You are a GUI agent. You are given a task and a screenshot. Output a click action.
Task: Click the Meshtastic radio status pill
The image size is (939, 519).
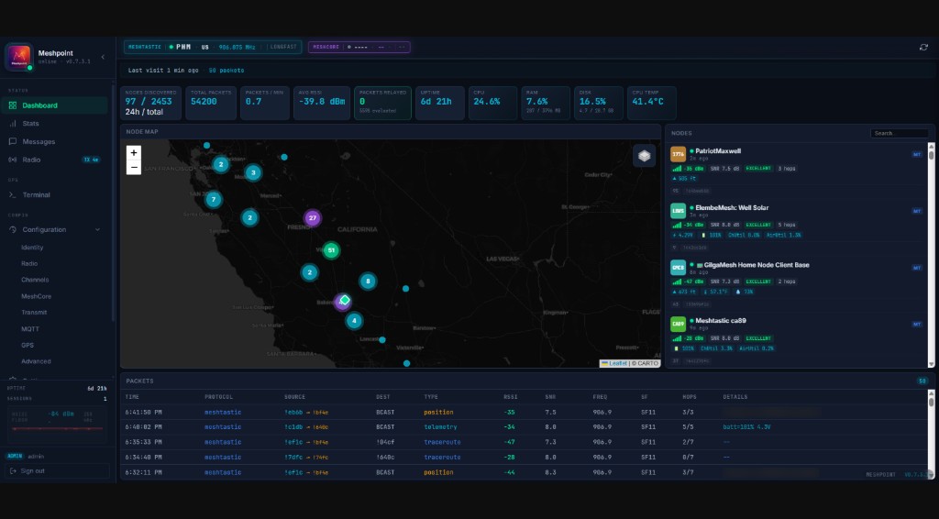point(212,47)
